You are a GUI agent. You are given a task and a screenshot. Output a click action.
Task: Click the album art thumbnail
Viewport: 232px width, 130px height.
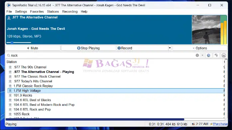pyautogui.click(x=206, y=30)
